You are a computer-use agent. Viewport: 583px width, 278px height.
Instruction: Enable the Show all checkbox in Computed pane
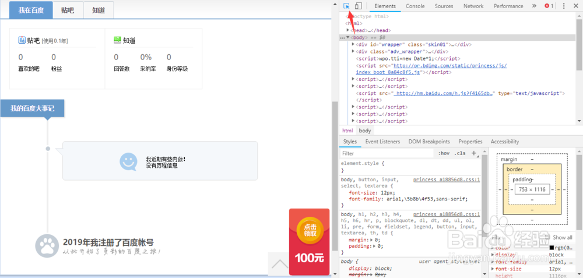coord(547,237)
